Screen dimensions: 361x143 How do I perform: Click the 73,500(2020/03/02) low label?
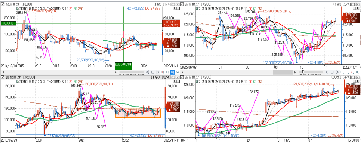pyautogui.click(x=91, y=60)
